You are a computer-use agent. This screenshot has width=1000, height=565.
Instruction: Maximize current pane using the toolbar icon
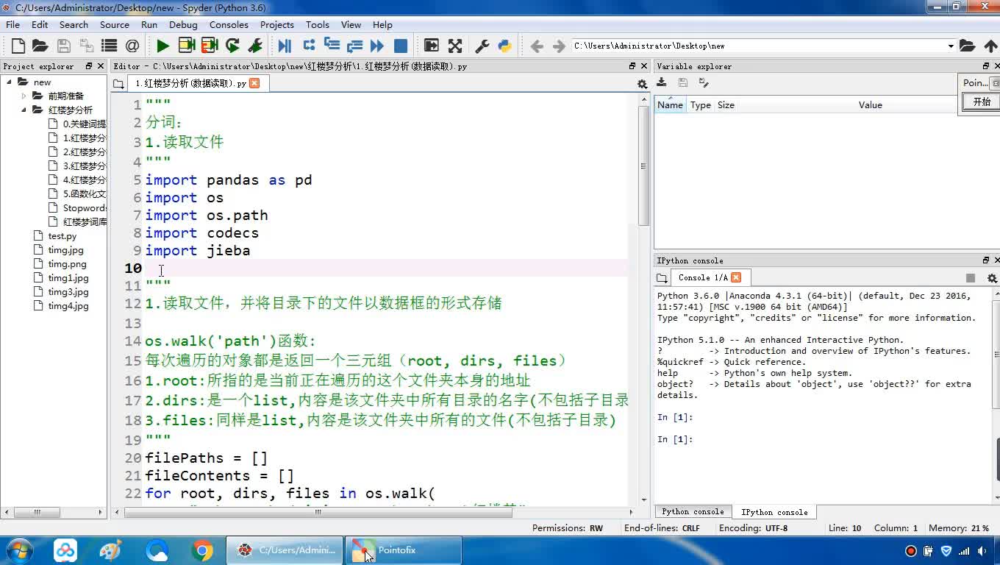coord(455,46)
